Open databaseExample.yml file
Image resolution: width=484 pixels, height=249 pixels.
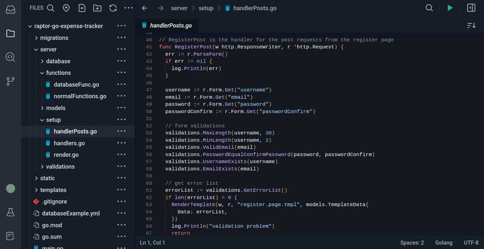71,213
